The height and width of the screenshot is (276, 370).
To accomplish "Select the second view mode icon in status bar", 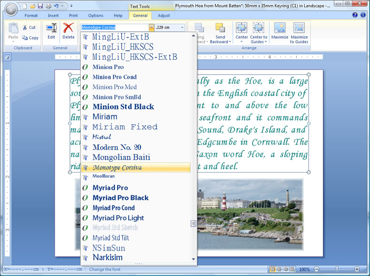I will [279, 269].
